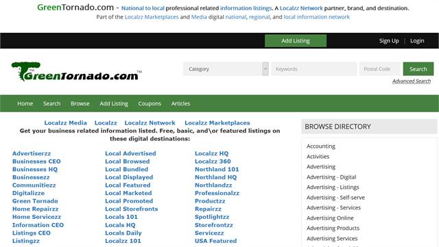Viewport: 439px width, 247px height.
Task: Click the Add Listing button in black bar
Action: (x=296, y=41)
